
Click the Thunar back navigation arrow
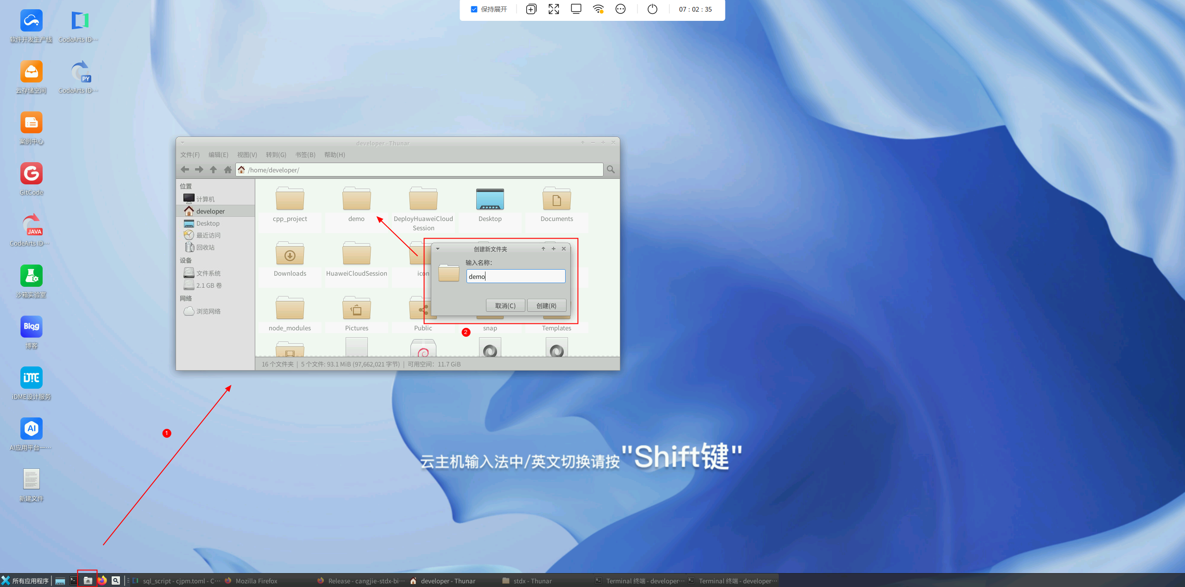(185, 170)
